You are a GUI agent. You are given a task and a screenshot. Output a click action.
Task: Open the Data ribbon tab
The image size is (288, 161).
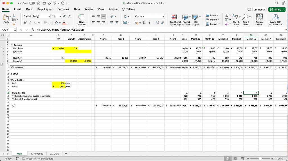coord(77,9)
